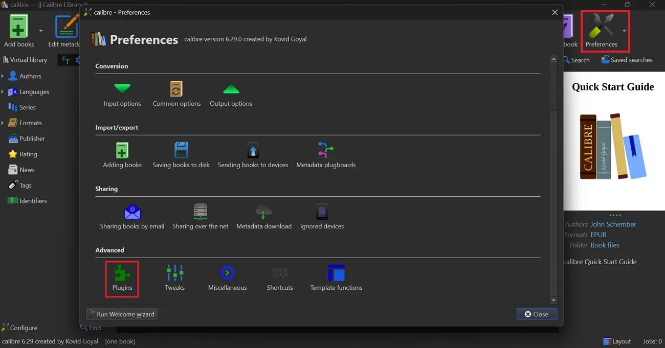Screen dimensions: 665x348
Task: Click EPUB format link
Action: point(598,235)
